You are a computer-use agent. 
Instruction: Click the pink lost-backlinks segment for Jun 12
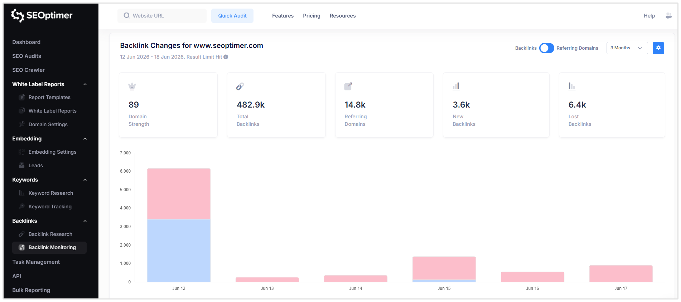(x=179, y=194)
